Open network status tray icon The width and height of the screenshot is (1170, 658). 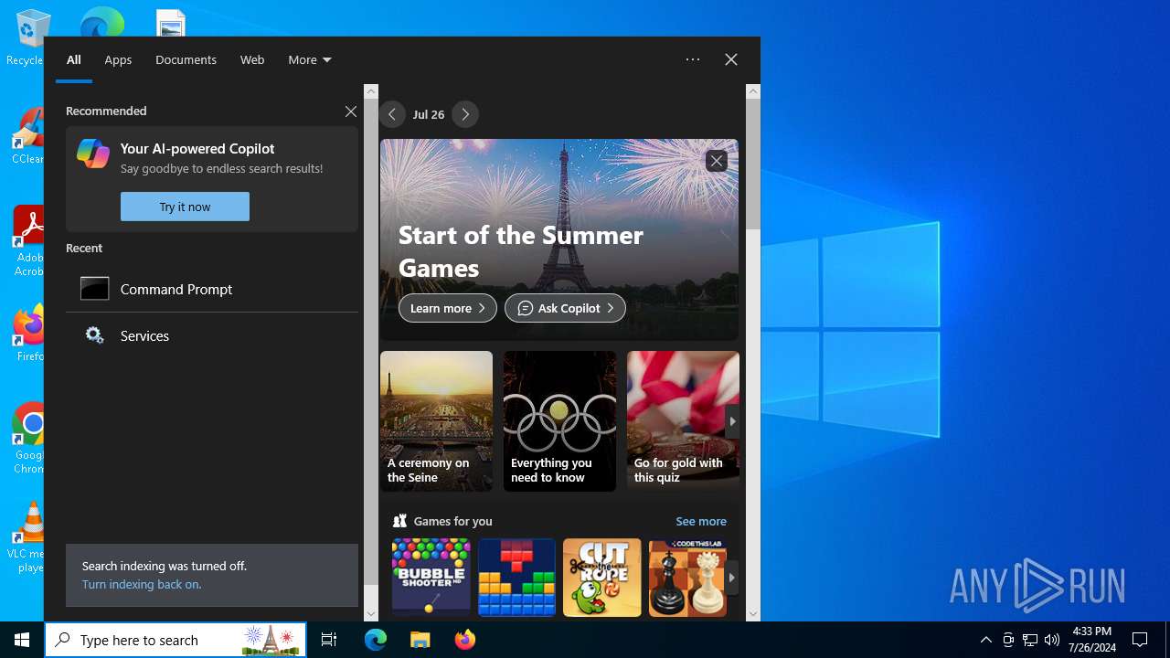point(1030,640)
